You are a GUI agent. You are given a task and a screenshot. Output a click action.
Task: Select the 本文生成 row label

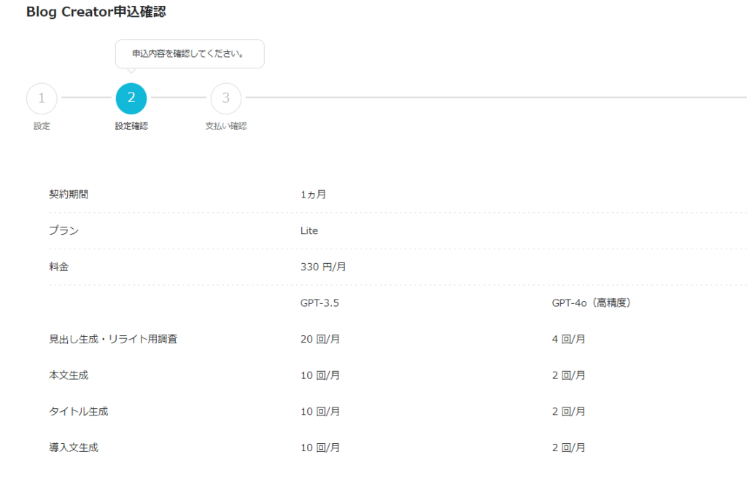tap(69, 375)
